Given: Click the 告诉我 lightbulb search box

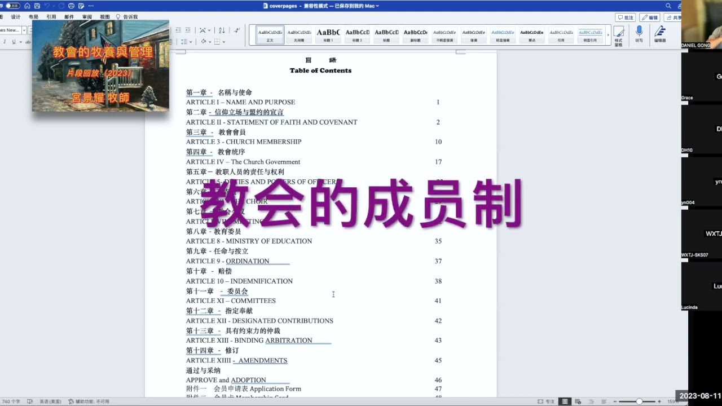Looking at the screenshot, I should tap(127, 17).
